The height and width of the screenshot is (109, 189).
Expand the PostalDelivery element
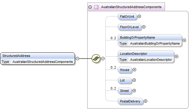pyautogui.click(x=145, y=101)
